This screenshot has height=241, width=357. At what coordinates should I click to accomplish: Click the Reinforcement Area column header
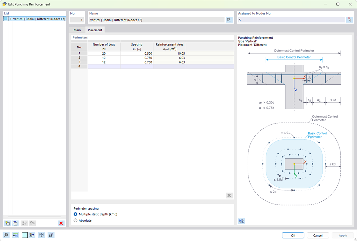pos(170,47)
